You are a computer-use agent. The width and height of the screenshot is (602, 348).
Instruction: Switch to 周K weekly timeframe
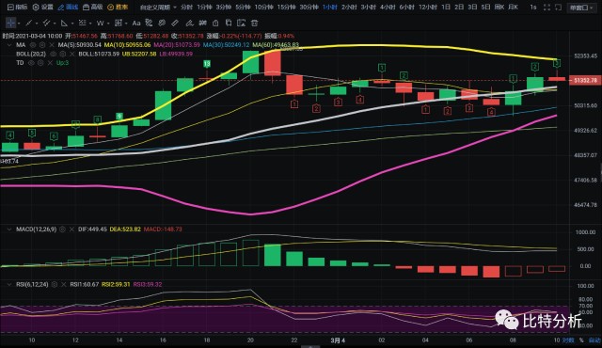tap(499, 8)
